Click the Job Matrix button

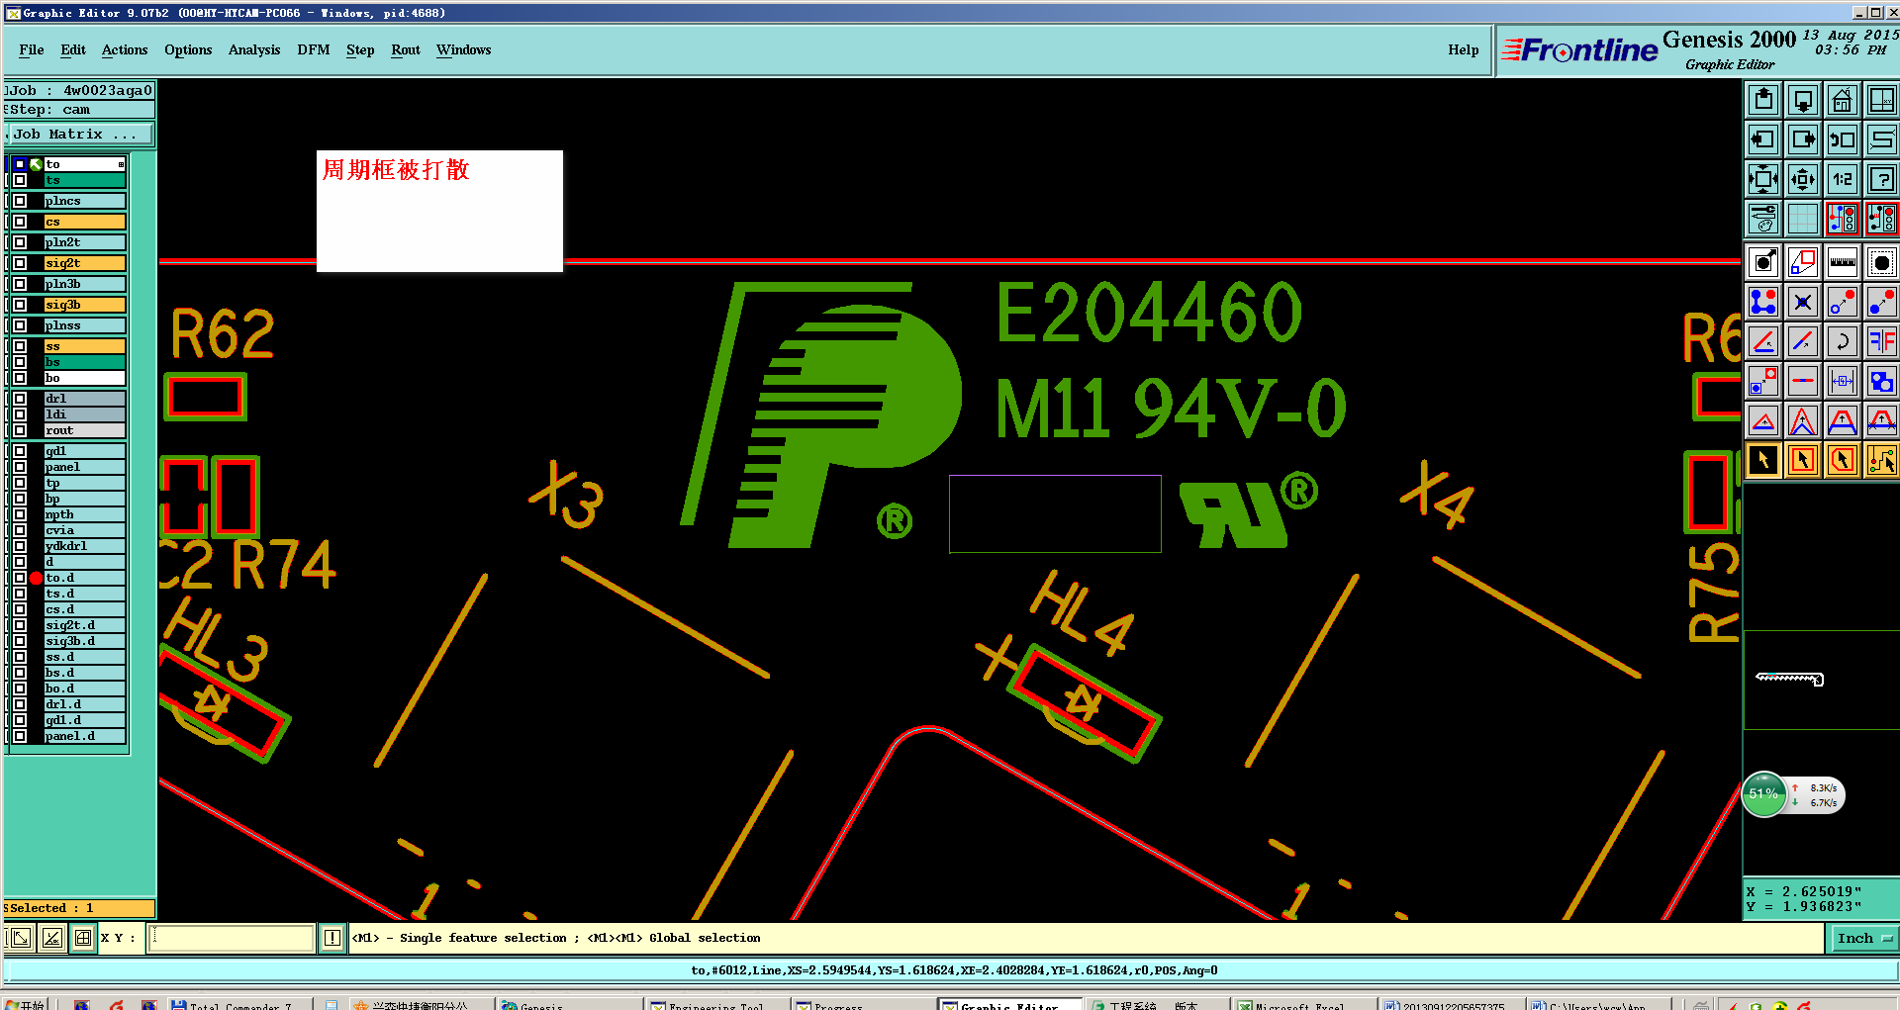coord(80,135)
